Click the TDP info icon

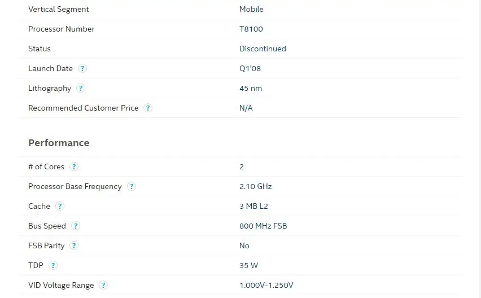pos(53,265)
